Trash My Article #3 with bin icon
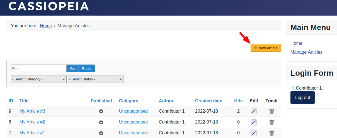 tap(271, 111)
